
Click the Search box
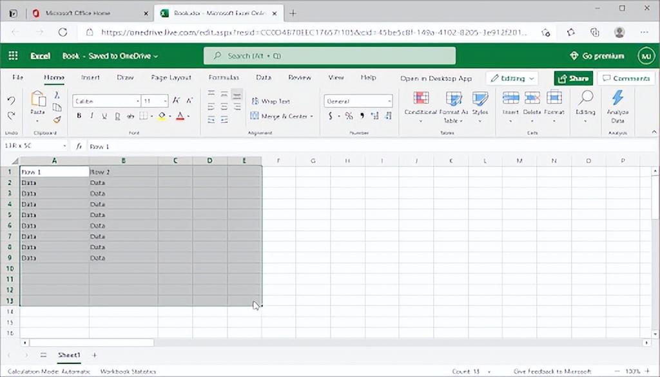(329, 56)
